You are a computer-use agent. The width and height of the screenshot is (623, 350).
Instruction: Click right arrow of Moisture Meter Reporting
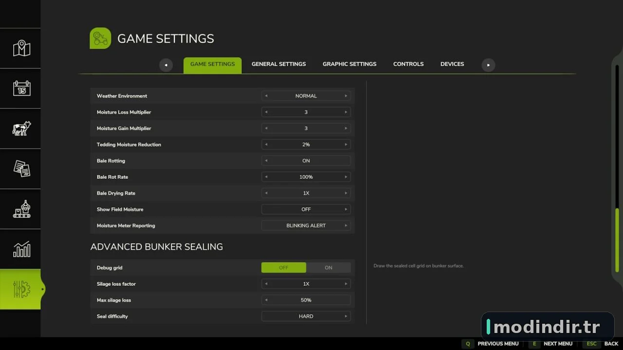(346, 226)
